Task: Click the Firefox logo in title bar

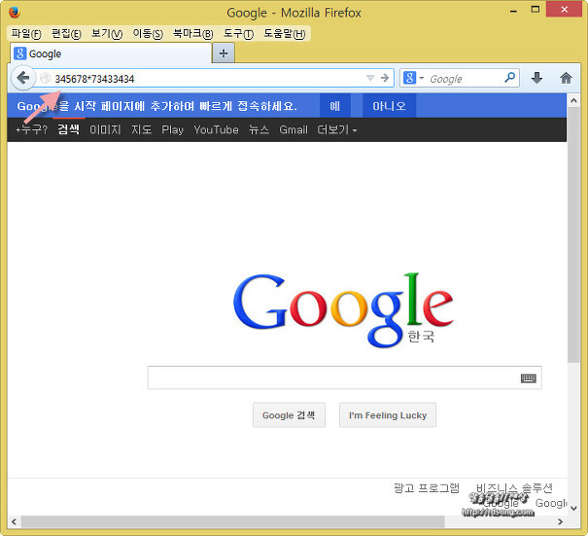Action: (15, 12)
